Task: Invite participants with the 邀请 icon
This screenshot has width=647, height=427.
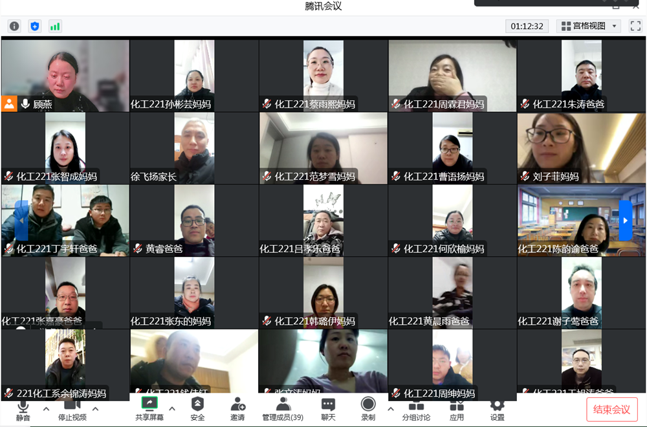Action: 237,409
